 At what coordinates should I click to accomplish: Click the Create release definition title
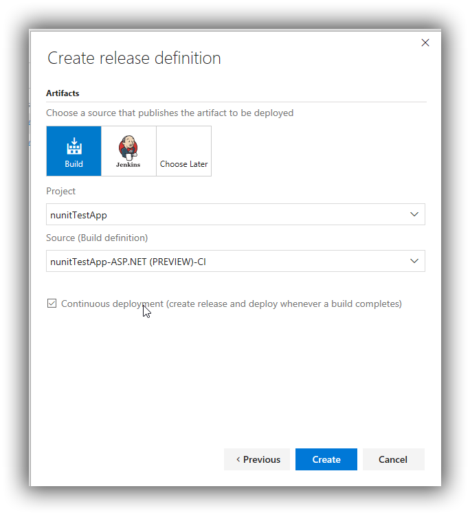pyautogui.click(x=134, y=58)
